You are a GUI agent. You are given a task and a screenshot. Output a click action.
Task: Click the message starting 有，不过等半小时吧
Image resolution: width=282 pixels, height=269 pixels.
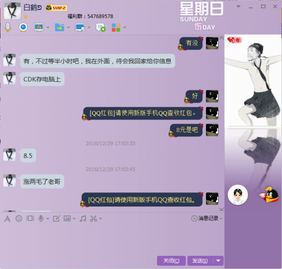click(x=97, y=61)
